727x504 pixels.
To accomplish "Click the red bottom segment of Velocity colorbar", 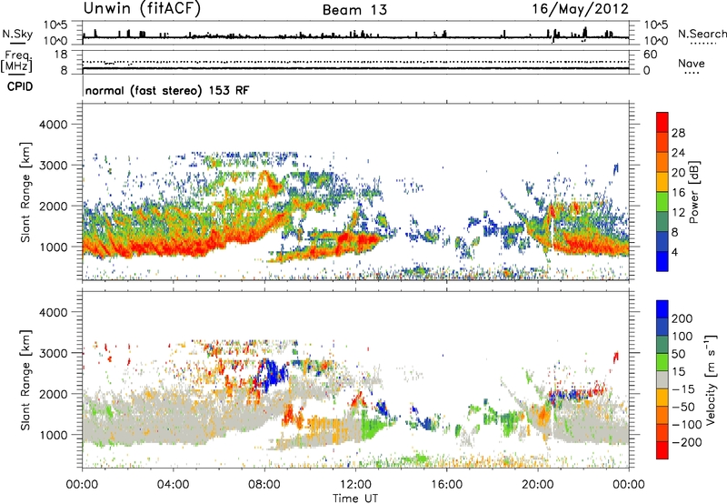I will coord(662,450).
